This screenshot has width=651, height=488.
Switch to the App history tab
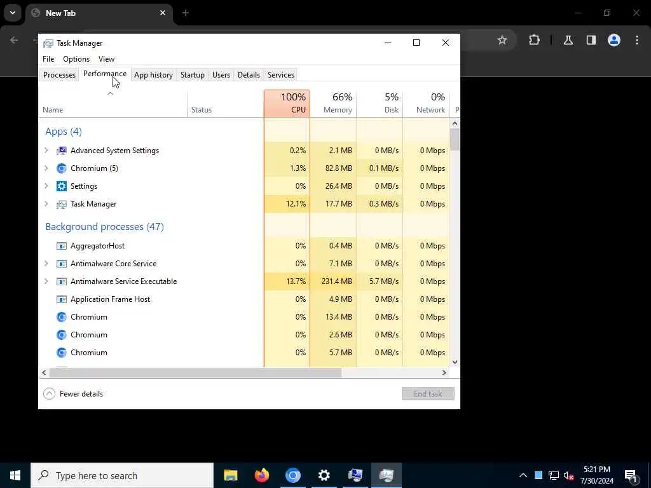(154, 75)
